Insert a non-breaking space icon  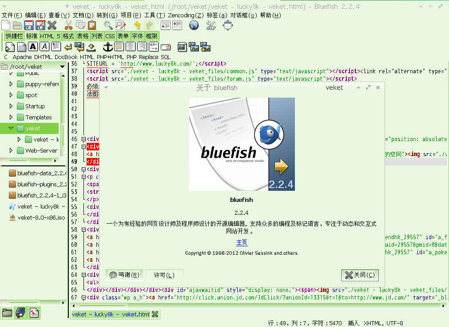(91, 47)
